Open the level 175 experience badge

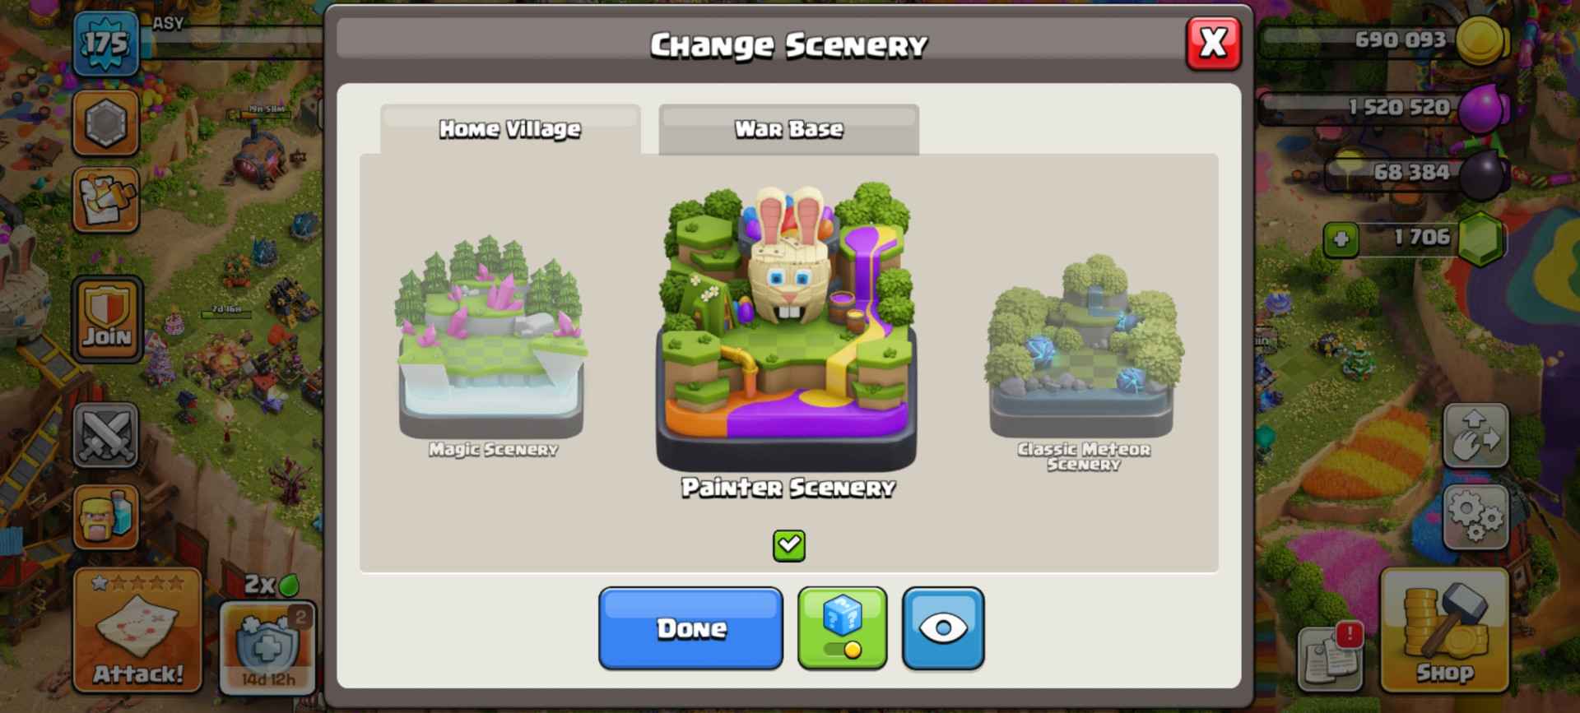click(x=106, y=42)
